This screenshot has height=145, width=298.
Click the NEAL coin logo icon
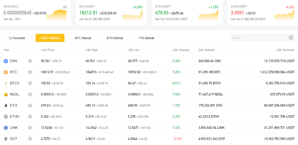pyautogui.click(x=6, y=94)
